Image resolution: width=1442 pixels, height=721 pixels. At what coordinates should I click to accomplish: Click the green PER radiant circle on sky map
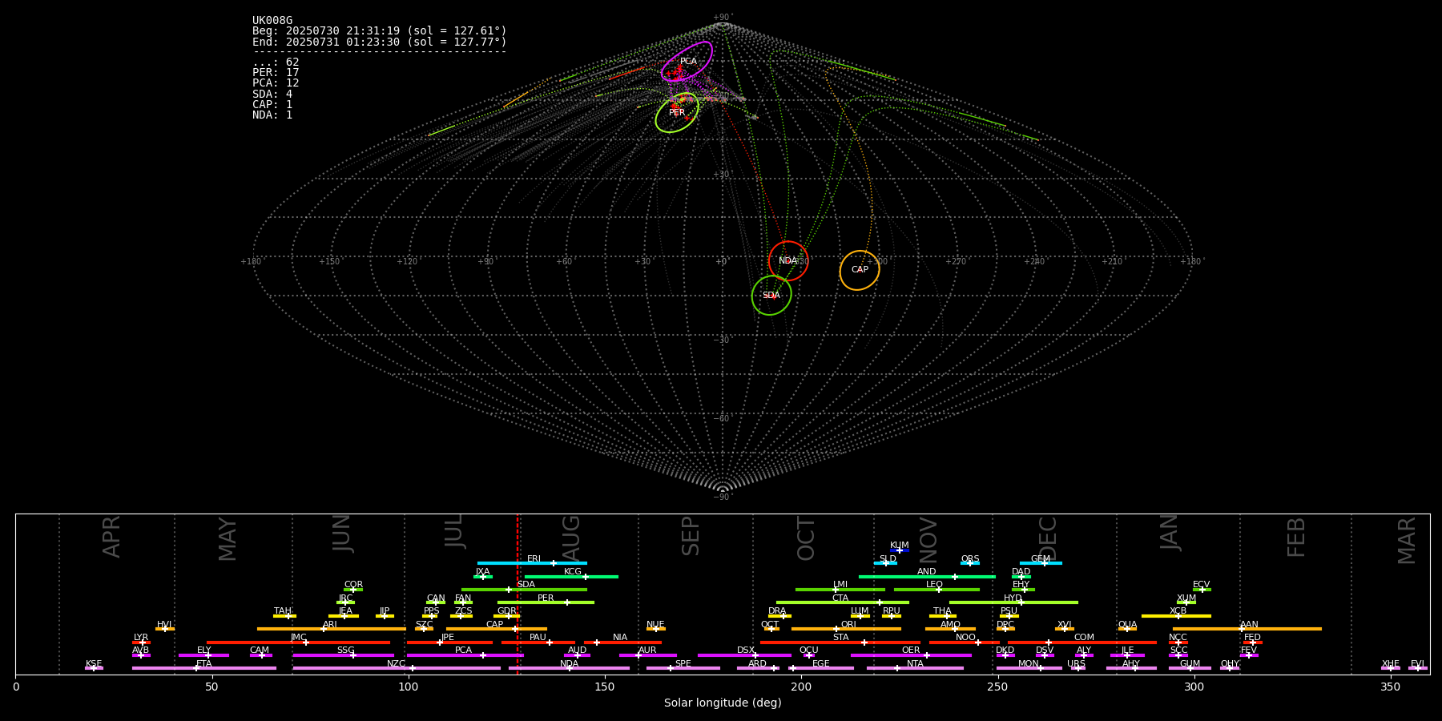tap(677, 112)
